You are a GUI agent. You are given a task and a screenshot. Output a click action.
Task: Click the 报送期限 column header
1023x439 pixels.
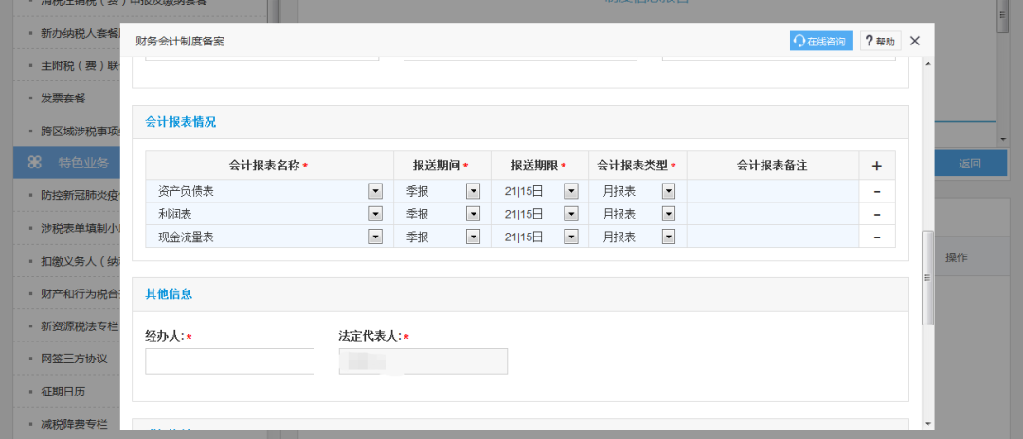[x=540, y=166]
